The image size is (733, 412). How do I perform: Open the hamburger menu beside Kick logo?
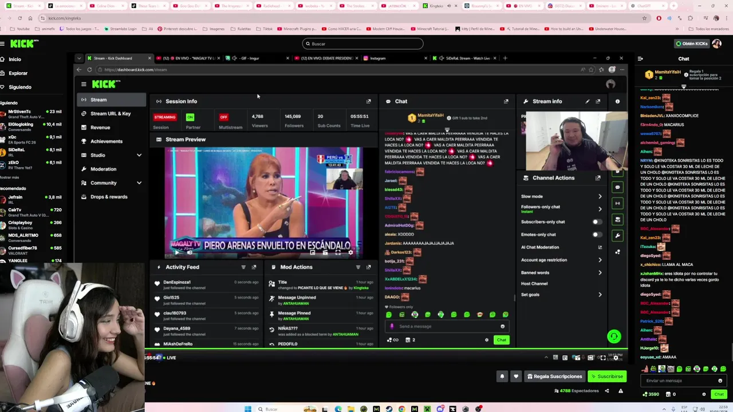3,43
